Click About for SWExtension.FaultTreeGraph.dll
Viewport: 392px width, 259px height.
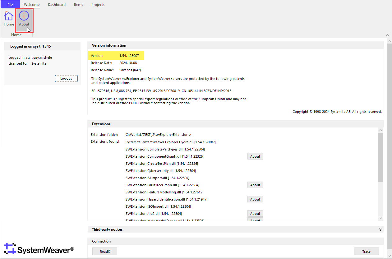point(255,185)
